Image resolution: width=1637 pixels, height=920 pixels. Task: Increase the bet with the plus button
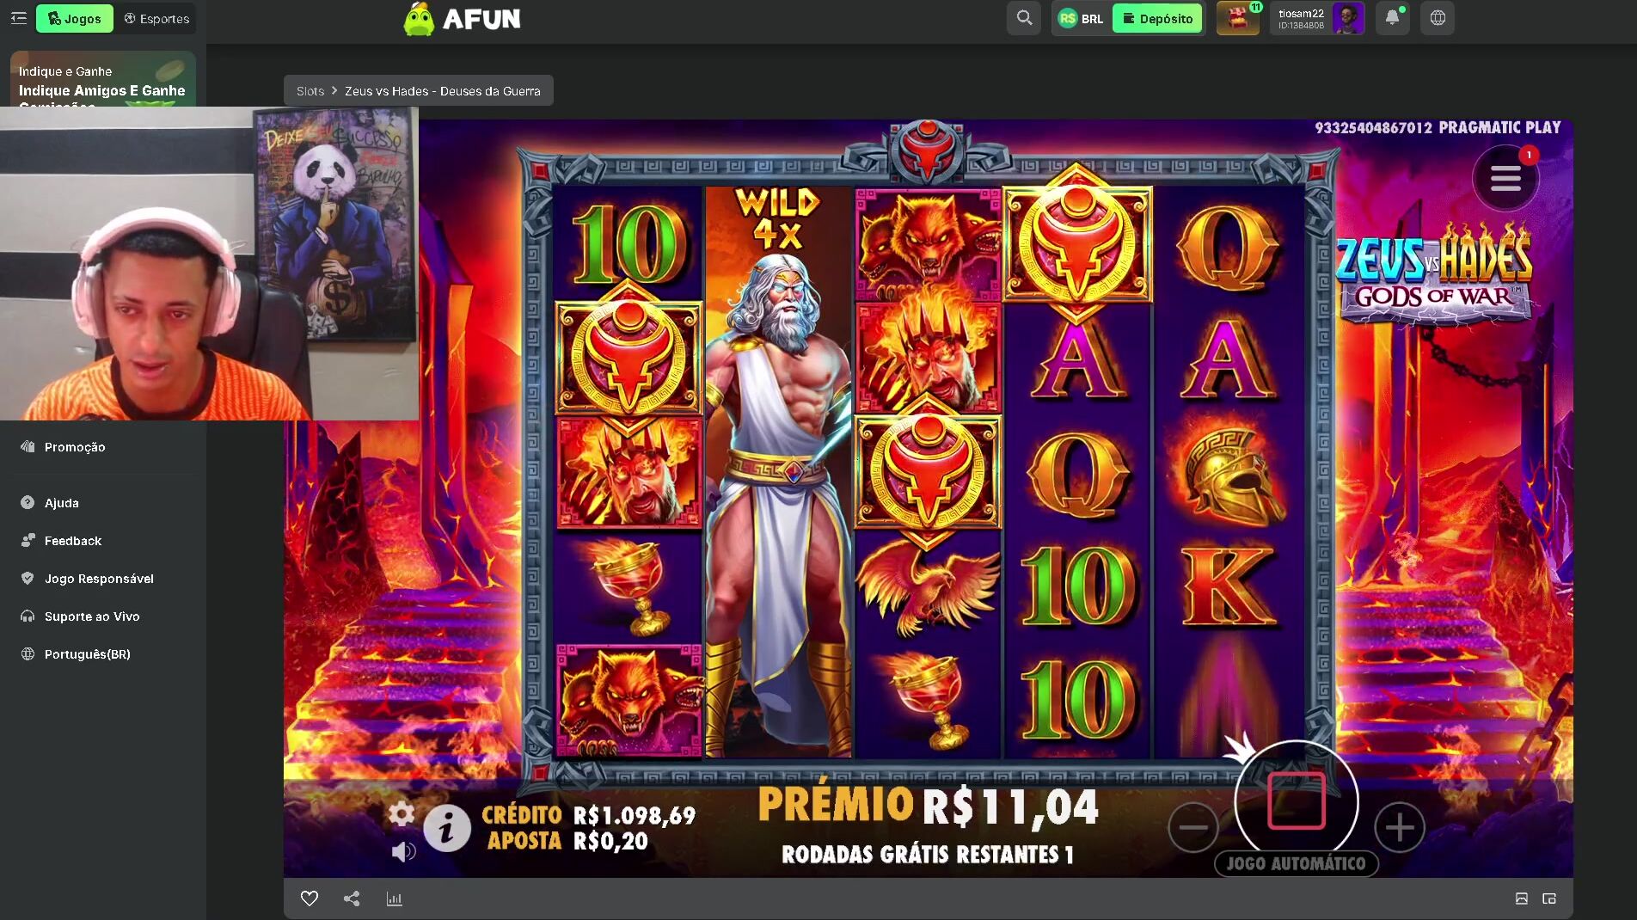click(1400, 828)
